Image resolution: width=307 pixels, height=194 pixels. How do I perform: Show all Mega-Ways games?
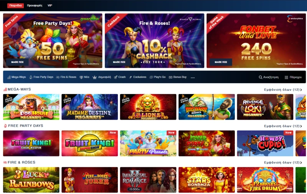[x=283, y=90]
